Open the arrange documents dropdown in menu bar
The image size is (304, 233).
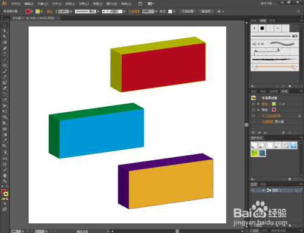(151, 4)
